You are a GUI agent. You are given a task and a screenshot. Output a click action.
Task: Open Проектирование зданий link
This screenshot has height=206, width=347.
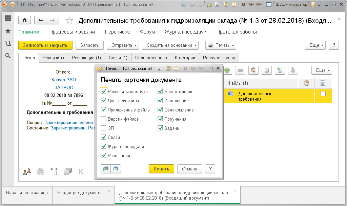pos(68,122)
